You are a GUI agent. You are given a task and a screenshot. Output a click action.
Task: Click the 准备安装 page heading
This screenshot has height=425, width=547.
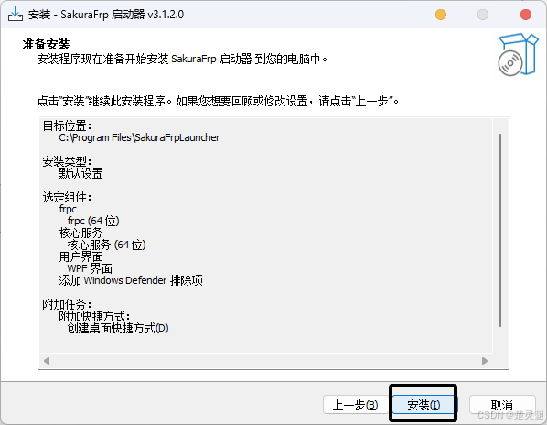(46, 44)
